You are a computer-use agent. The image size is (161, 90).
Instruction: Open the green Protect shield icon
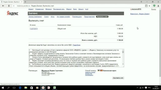[x=154, y=6]
